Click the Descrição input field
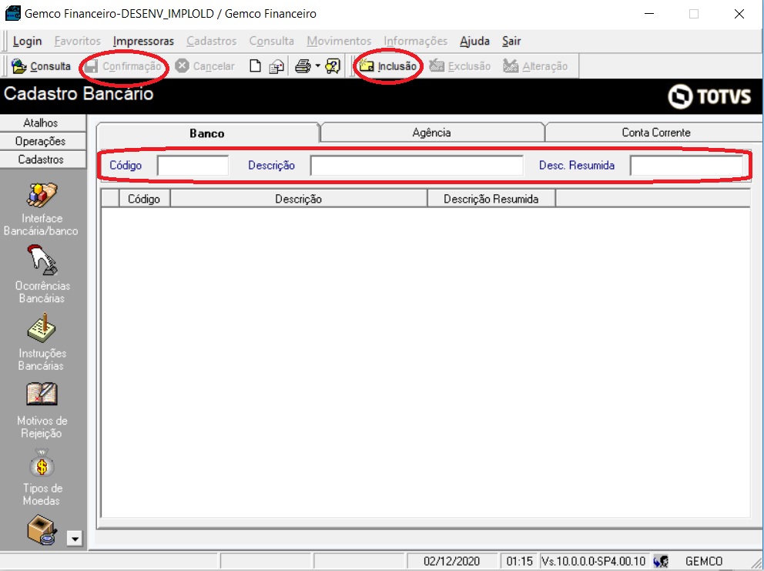Screen dimensions: 764x571 pos(417,166)
